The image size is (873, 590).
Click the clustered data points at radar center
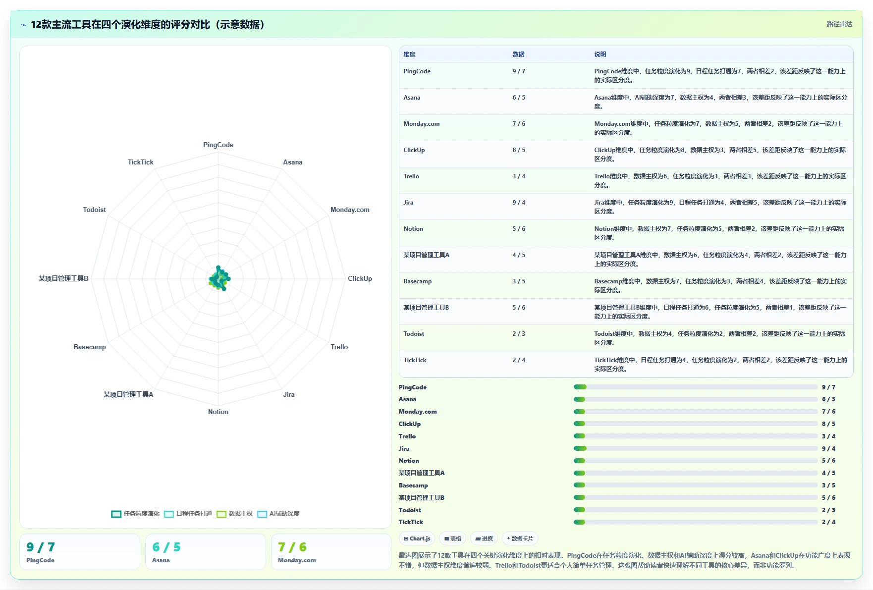click(x=218, y=278)
